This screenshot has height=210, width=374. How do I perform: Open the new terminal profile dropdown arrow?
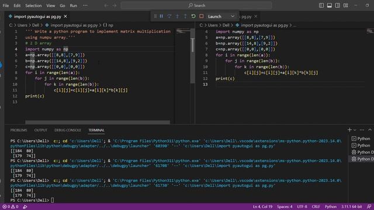pyautogui.click(x=355, y=130)
